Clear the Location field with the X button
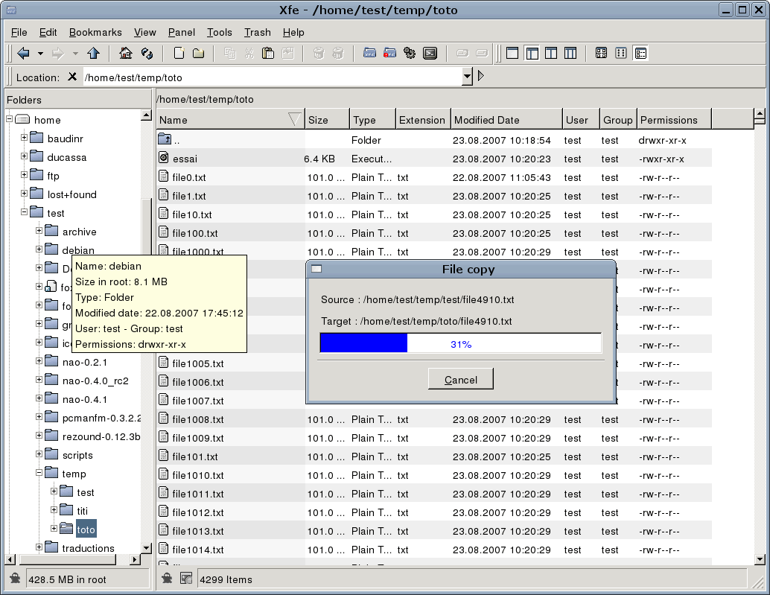The width and height of the screenshot is (770, 595). click(x=71, y=77)
